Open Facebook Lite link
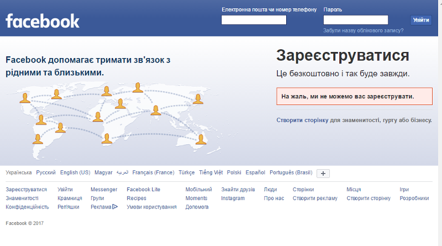Screen dimensions: 442x246 (143, 190)
